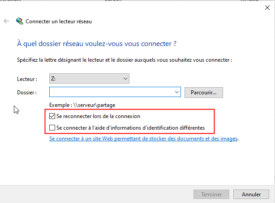Click the 'Spécifiez la lettre' instruction text
Screen dimensions: 275x203
[x=124, y=59]
